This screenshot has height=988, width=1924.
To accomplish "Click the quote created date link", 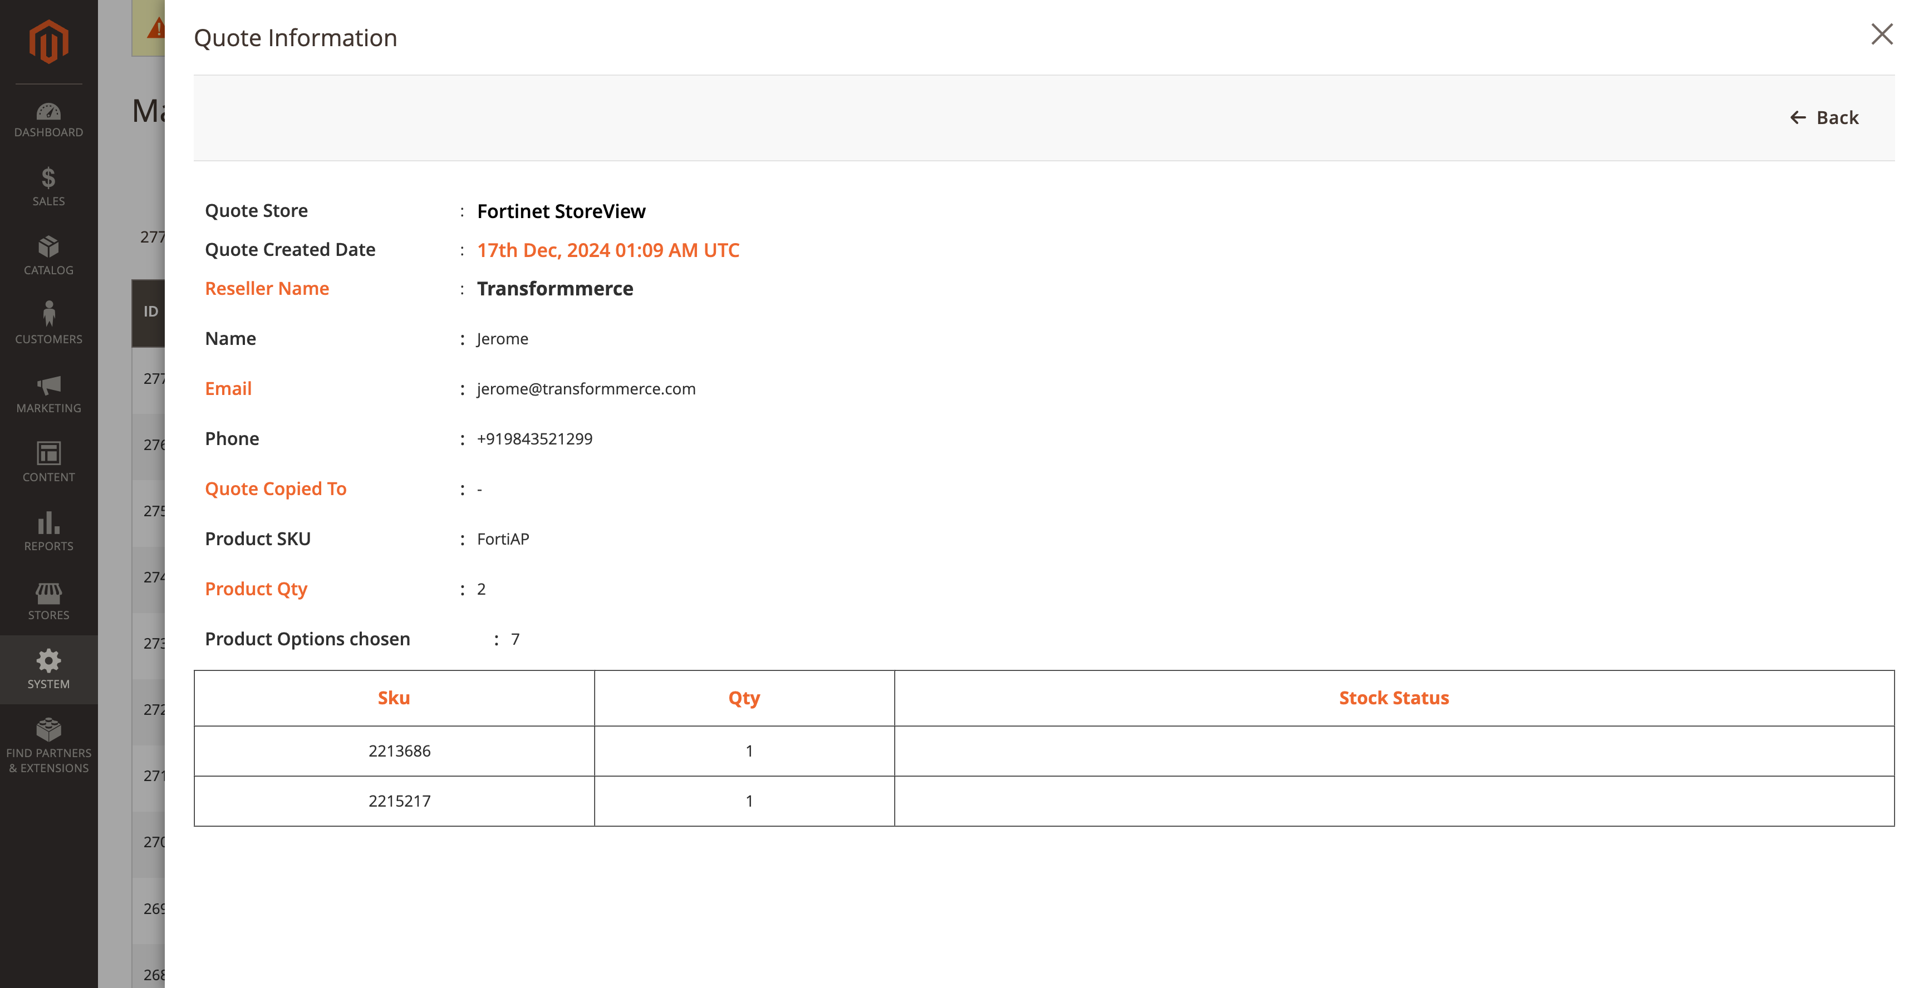I will tap(608, 250).
